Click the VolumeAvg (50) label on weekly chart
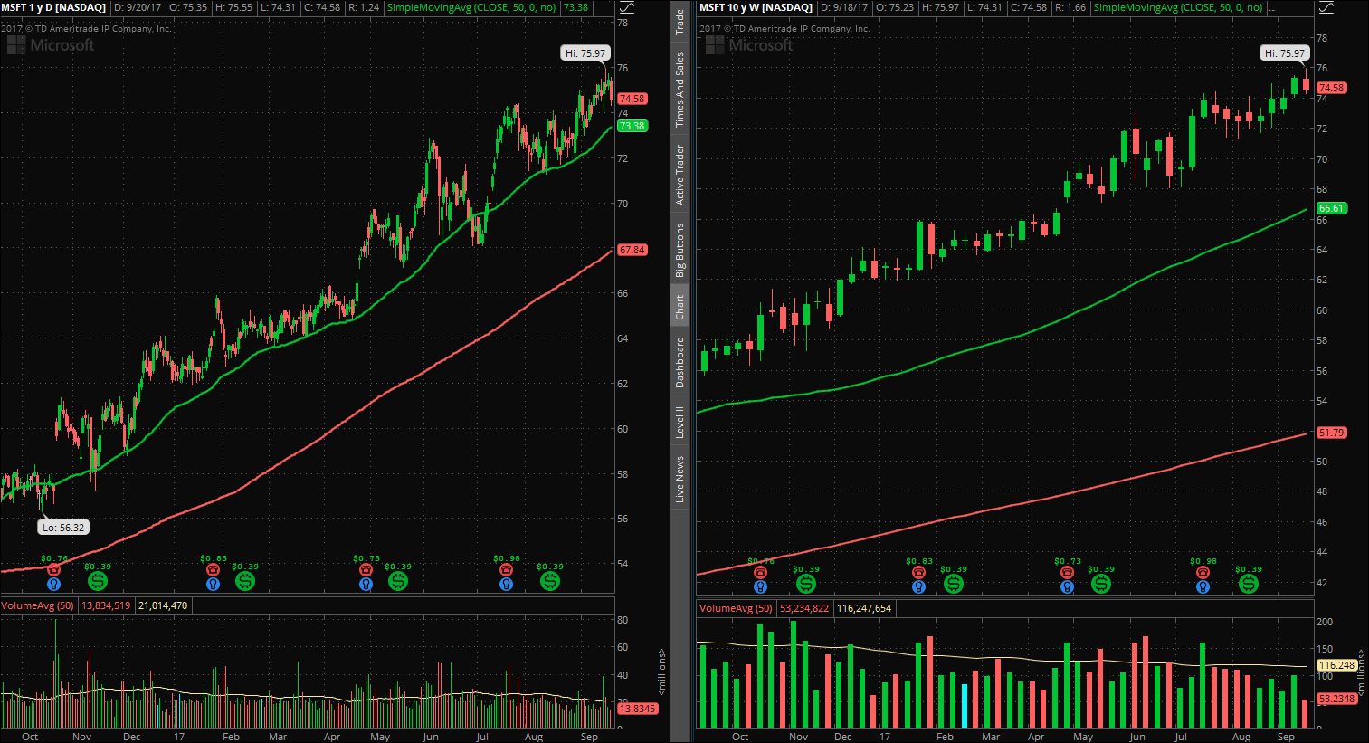This screenshot has width=1369, height=743. coord(737,608)
